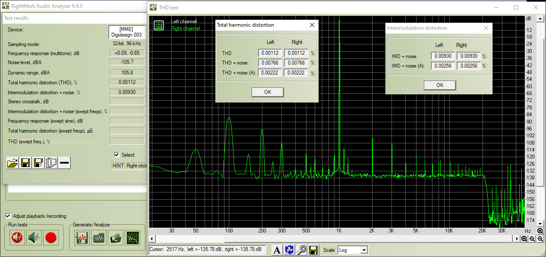Image resolution: width=546 pixels, height=257 pixels.
Task: Toggle Adjust playback/recording checkbox
Action: point(8,216)
